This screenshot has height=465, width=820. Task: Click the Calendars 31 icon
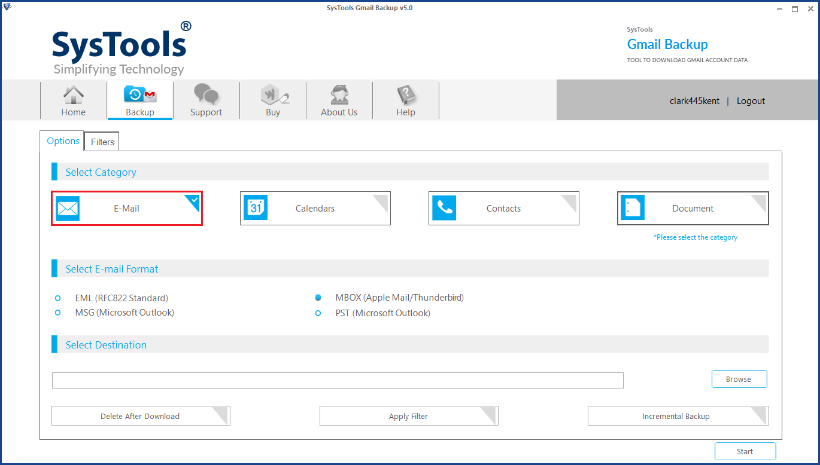point(256,208)
